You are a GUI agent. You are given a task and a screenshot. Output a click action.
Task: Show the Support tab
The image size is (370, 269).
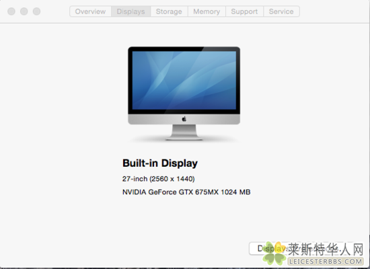244,11
